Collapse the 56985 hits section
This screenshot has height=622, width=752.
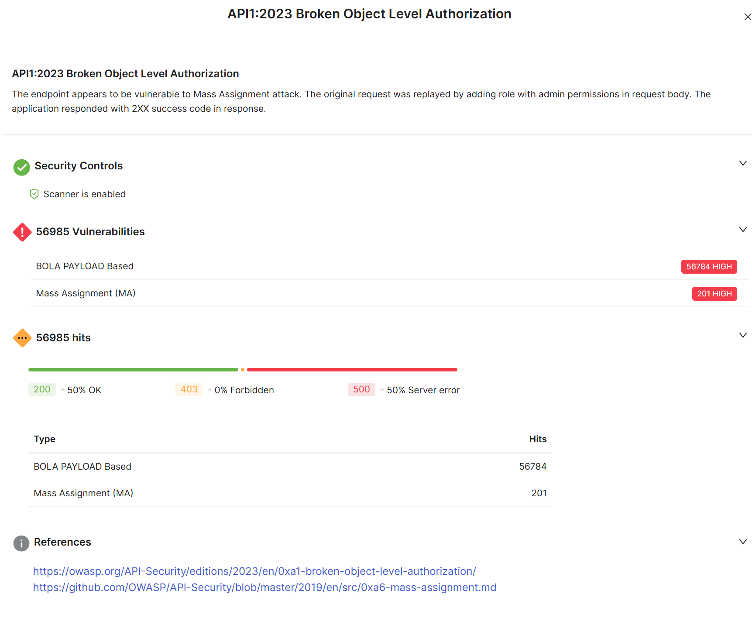742,336
